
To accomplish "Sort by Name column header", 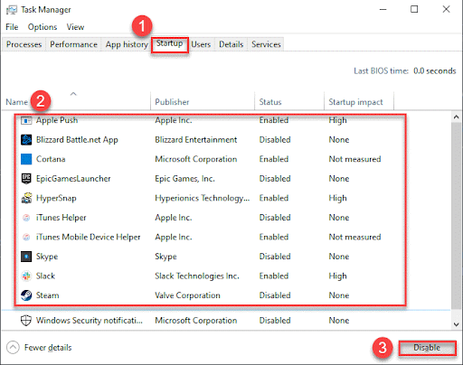I will click(17, 102).
